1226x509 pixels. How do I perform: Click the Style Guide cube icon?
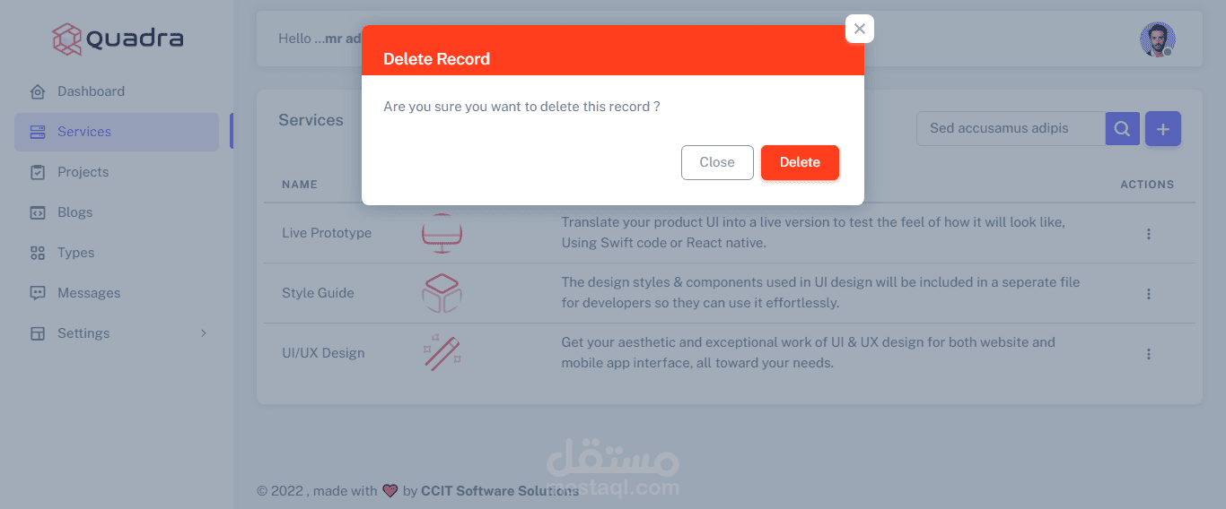pyautogui.click(x=442, y=293)
